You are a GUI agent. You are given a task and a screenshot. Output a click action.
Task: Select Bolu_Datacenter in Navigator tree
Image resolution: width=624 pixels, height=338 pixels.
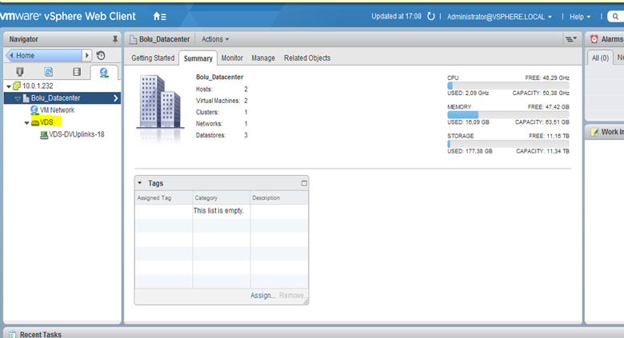56,98
